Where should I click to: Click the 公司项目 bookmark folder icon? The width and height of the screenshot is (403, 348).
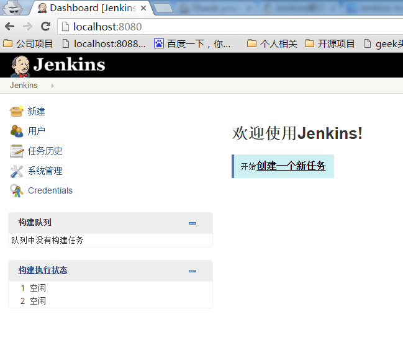click(x=7, y=43)
